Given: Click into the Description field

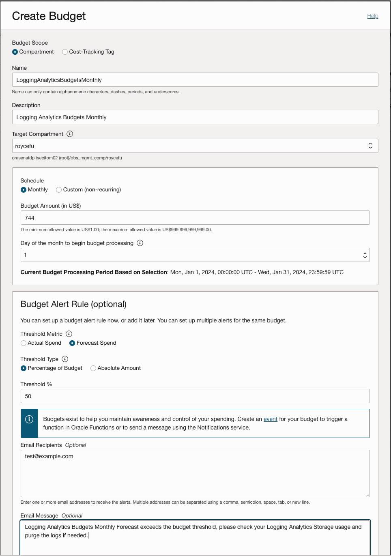Looking at the screenshot, I should coord(195,117).
